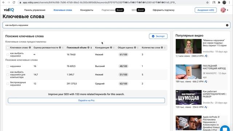Open Конкуренты tab
The width and height of the screenshot is (233, 131).
tap(87, 10)
